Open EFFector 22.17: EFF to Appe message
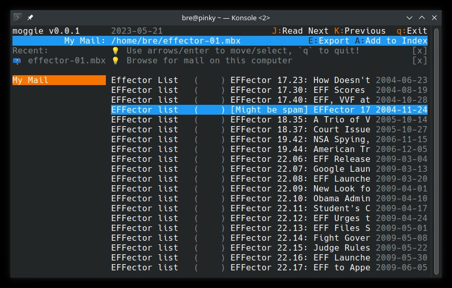Image resolution: width=452 pixels, height=288 pixels. [269, 268]
